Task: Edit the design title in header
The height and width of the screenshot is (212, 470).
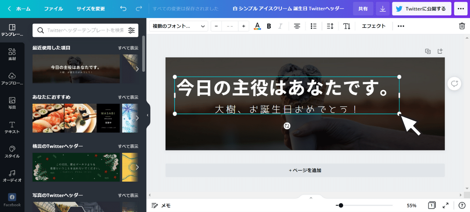Action: (289, 9)
